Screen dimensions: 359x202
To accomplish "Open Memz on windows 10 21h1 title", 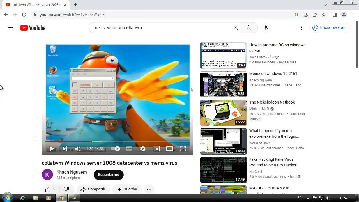I will click(x=273, y=74).
